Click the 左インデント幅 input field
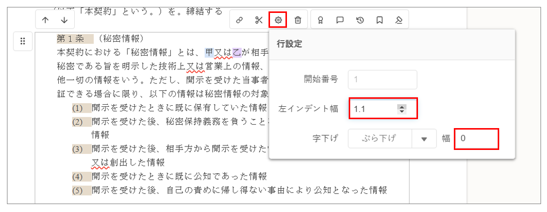The image size is (547, 212). pos(372,109)
